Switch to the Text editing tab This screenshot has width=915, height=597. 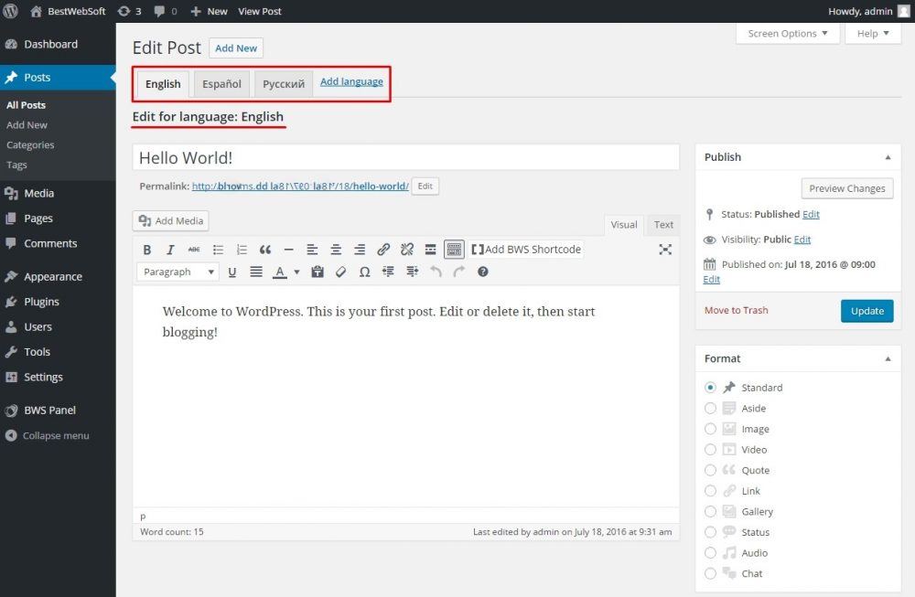[662, 225]
